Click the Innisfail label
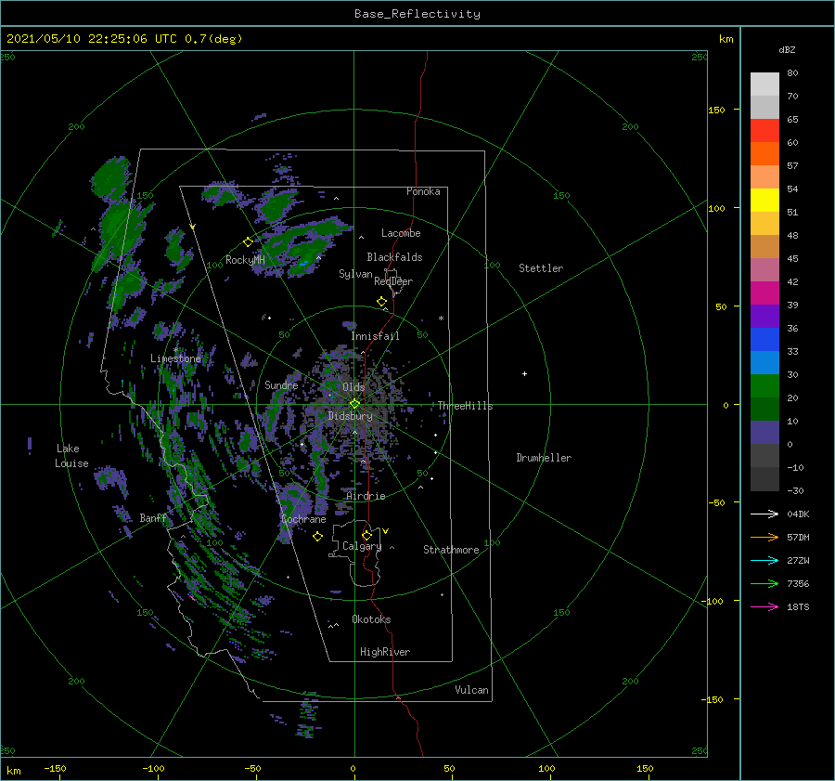The image size is (835, 781). (375, 336)
